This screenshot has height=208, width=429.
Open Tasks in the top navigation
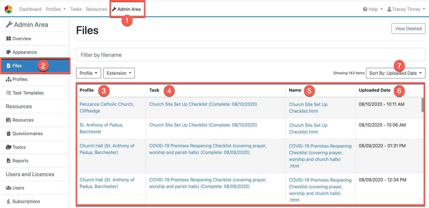76,9
